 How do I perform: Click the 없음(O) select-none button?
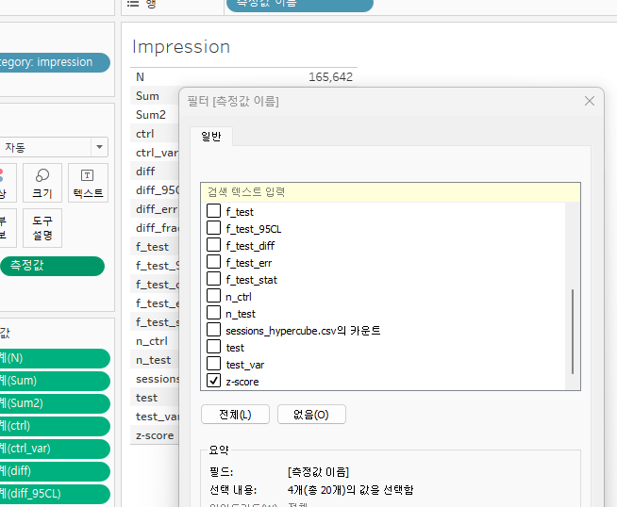tap(311, 415)
